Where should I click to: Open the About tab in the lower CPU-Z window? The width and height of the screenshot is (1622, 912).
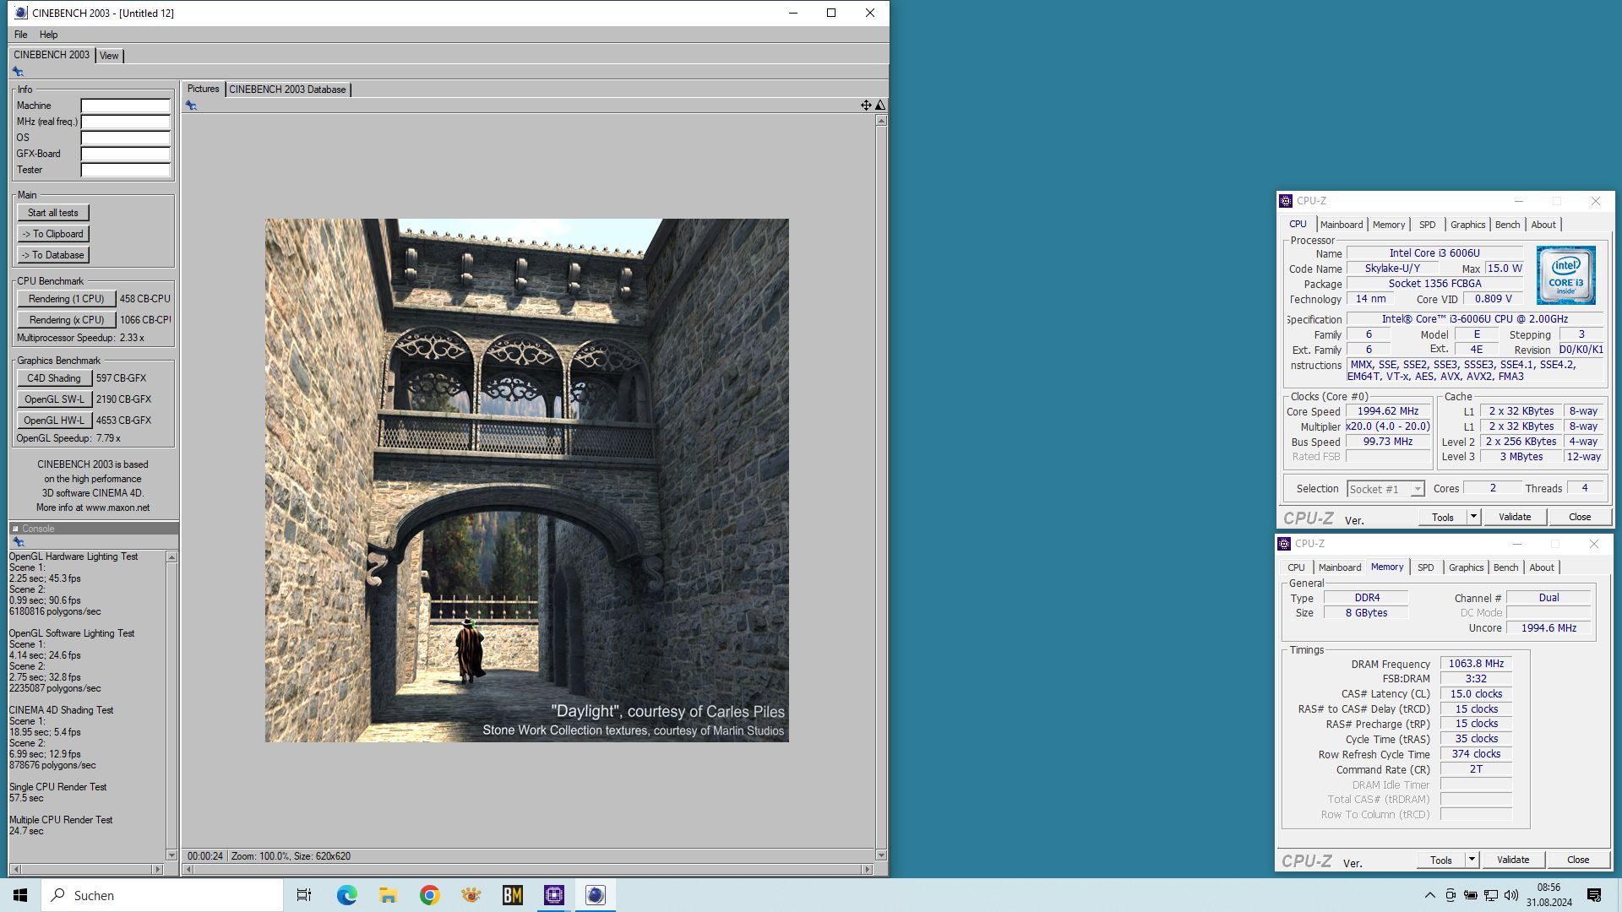1541,567
